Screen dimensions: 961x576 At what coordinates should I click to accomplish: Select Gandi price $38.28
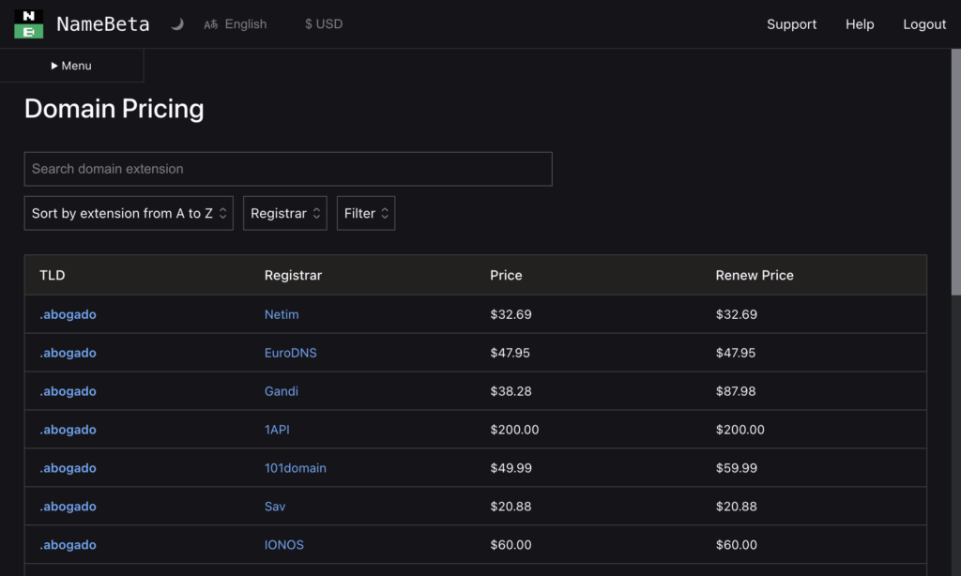click(x=511, y=391)
